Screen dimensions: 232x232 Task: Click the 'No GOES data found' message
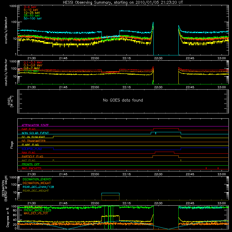tap(123, 100)
